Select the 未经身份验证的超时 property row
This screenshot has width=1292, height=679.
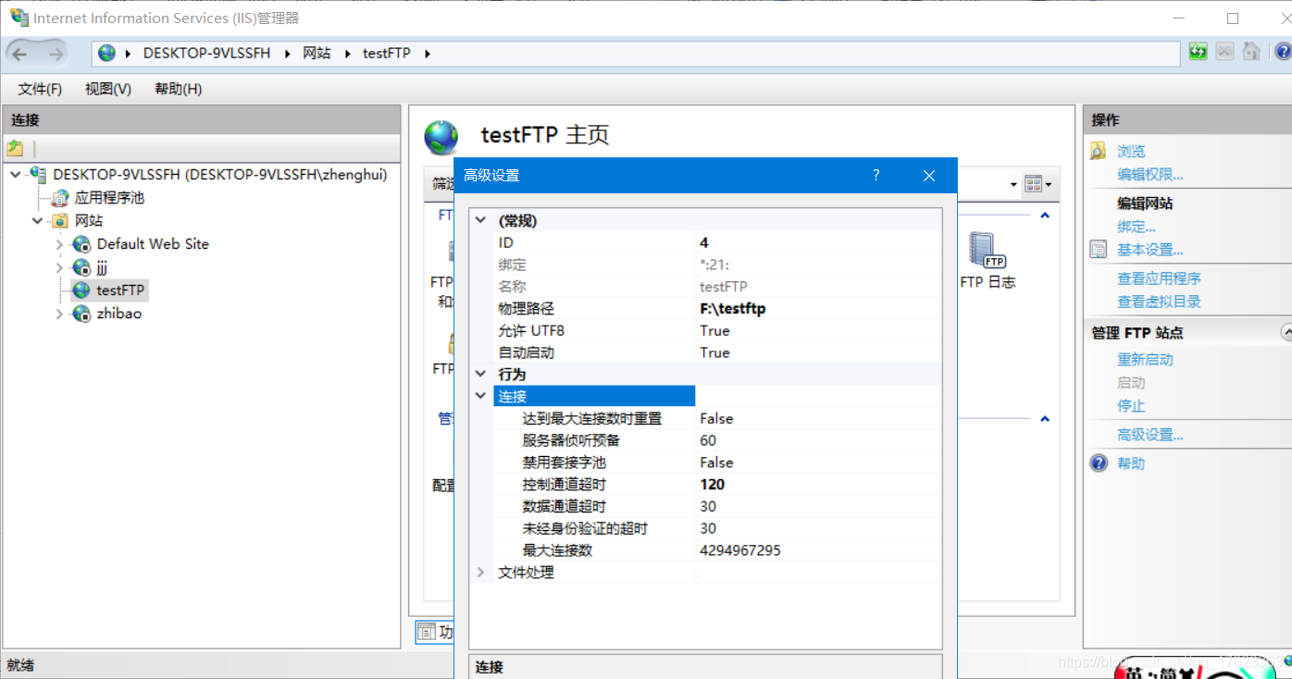pos(717,528)
